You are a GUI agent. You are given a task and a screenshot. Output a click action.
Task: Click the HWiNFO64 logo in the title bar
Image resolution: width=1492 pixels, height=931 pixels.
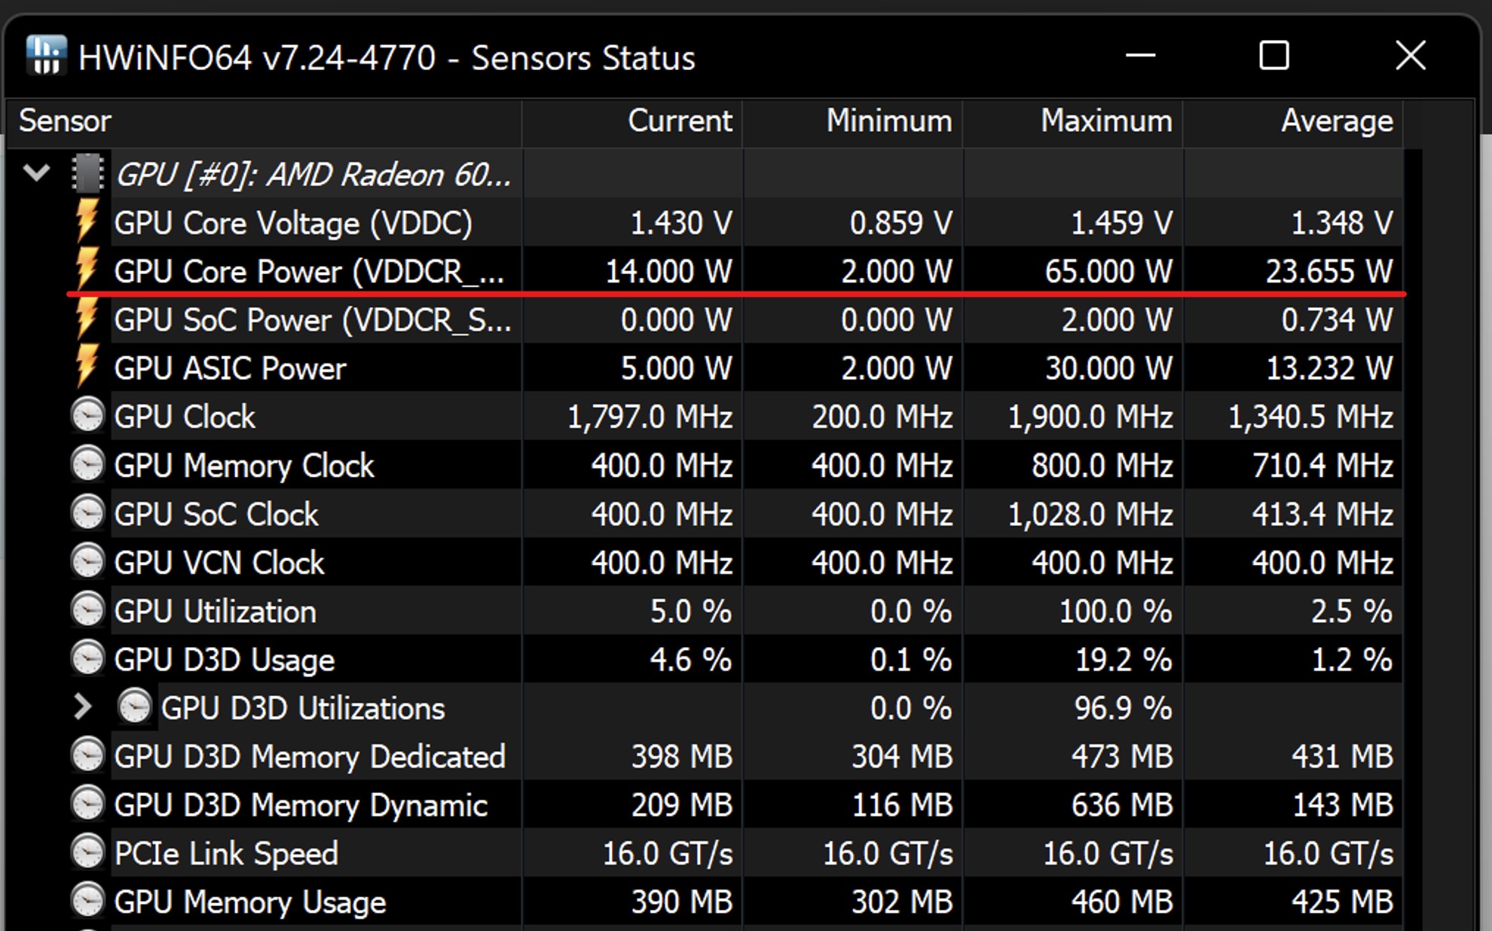(47, 56)
